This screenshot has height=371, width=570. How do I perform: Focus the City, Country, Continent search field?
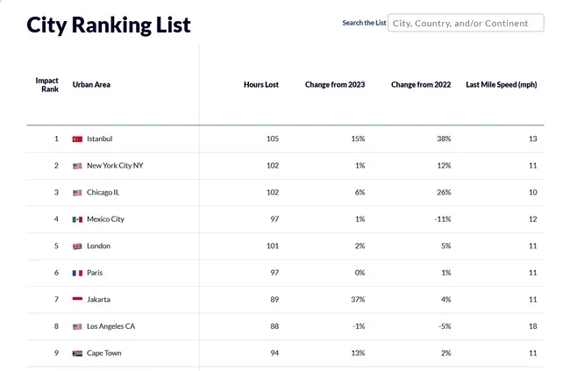[466, 23]
